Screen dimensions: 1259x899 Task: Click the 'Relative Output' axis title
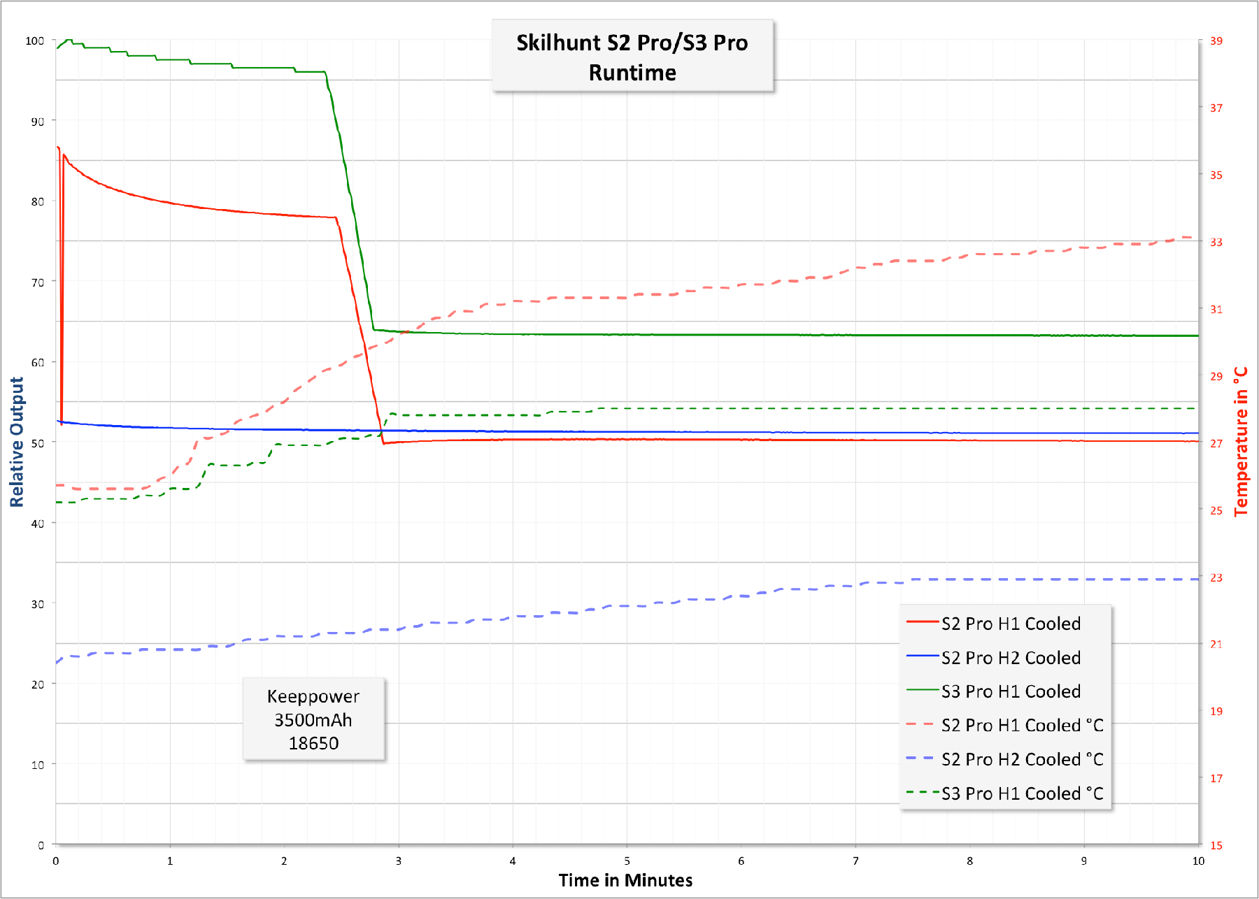point(17,442)
